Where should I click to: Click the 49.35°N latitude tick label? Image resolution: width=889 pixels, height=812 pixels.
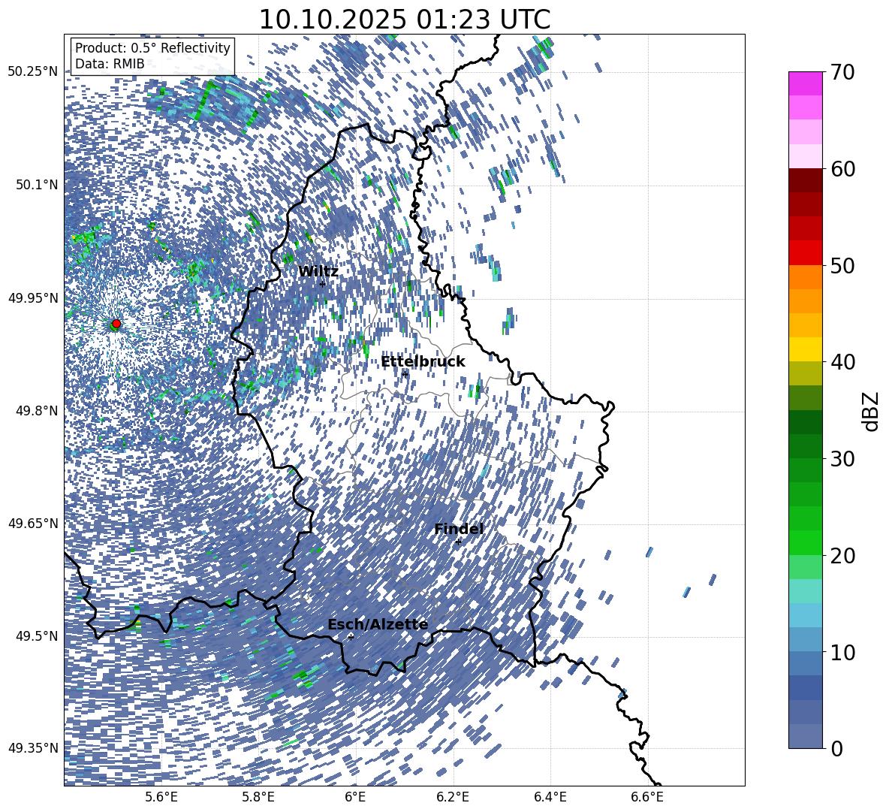33,748
